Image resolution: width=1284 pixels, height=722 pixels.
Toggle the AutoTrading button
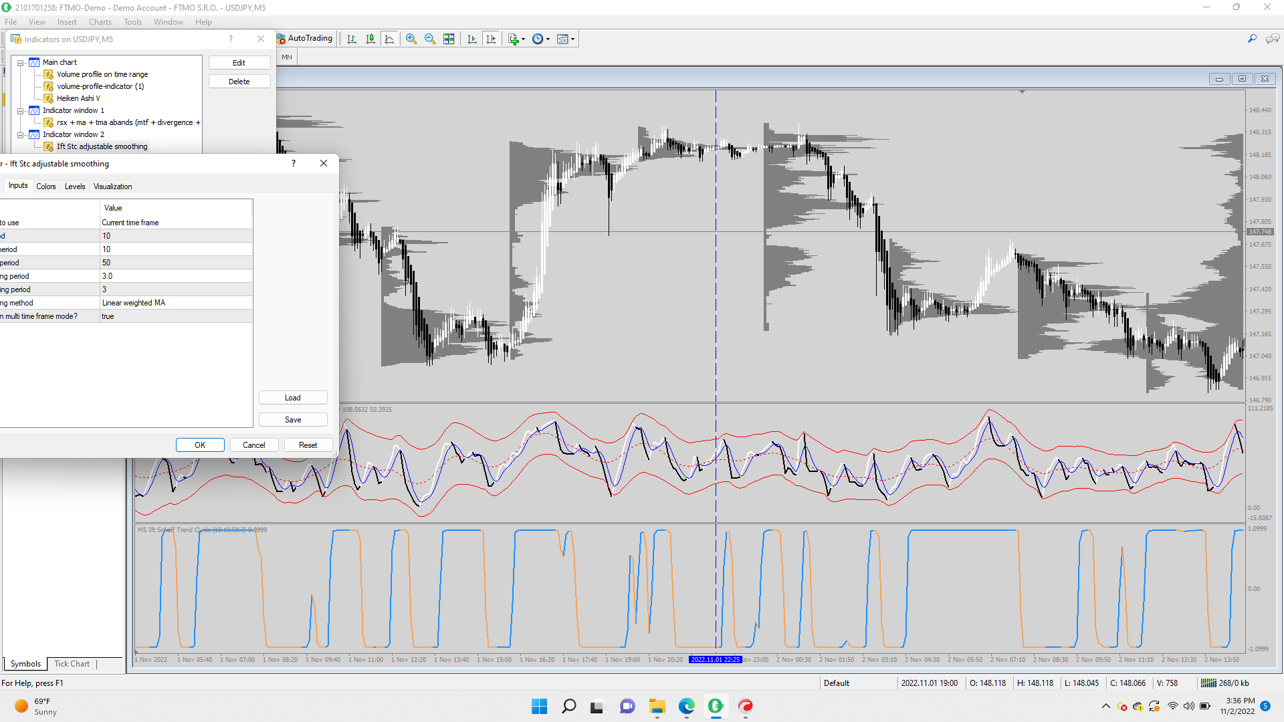[x=305, y=39]
